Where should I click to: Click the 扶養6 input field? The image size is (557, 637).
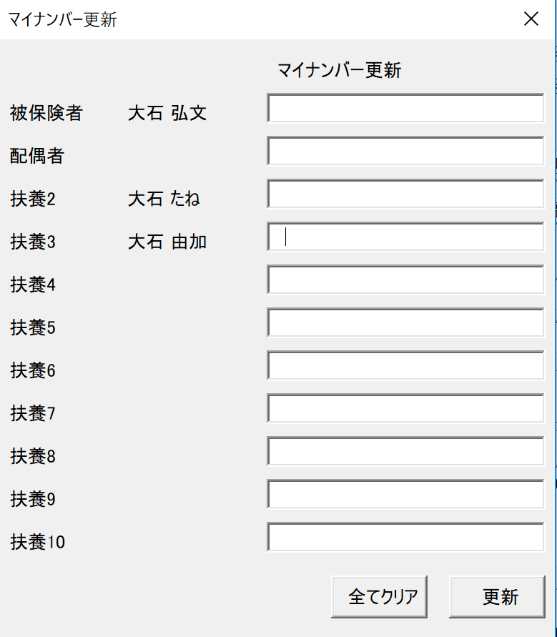tap(405, 365)
